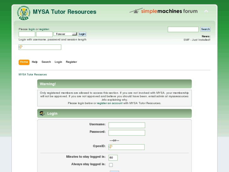
Task: Click the MYSA Tutor Resources site title
Action: [65, 12]
